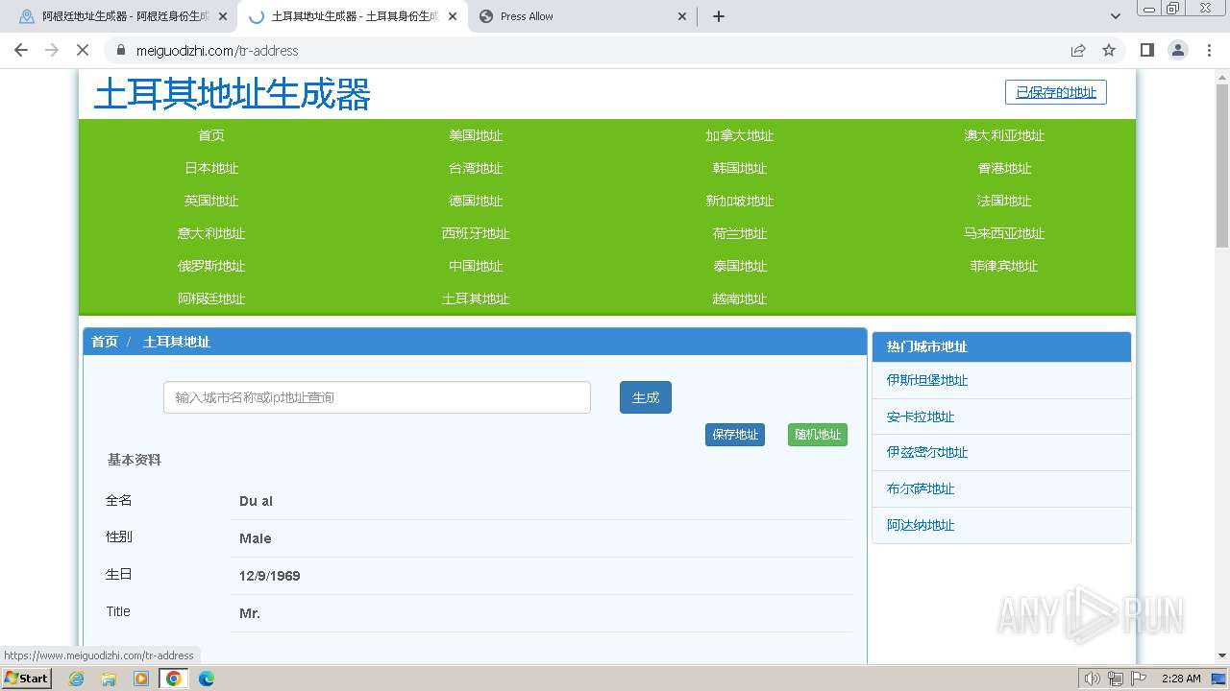Open 泰国地址 menu item

click(740, 266)
